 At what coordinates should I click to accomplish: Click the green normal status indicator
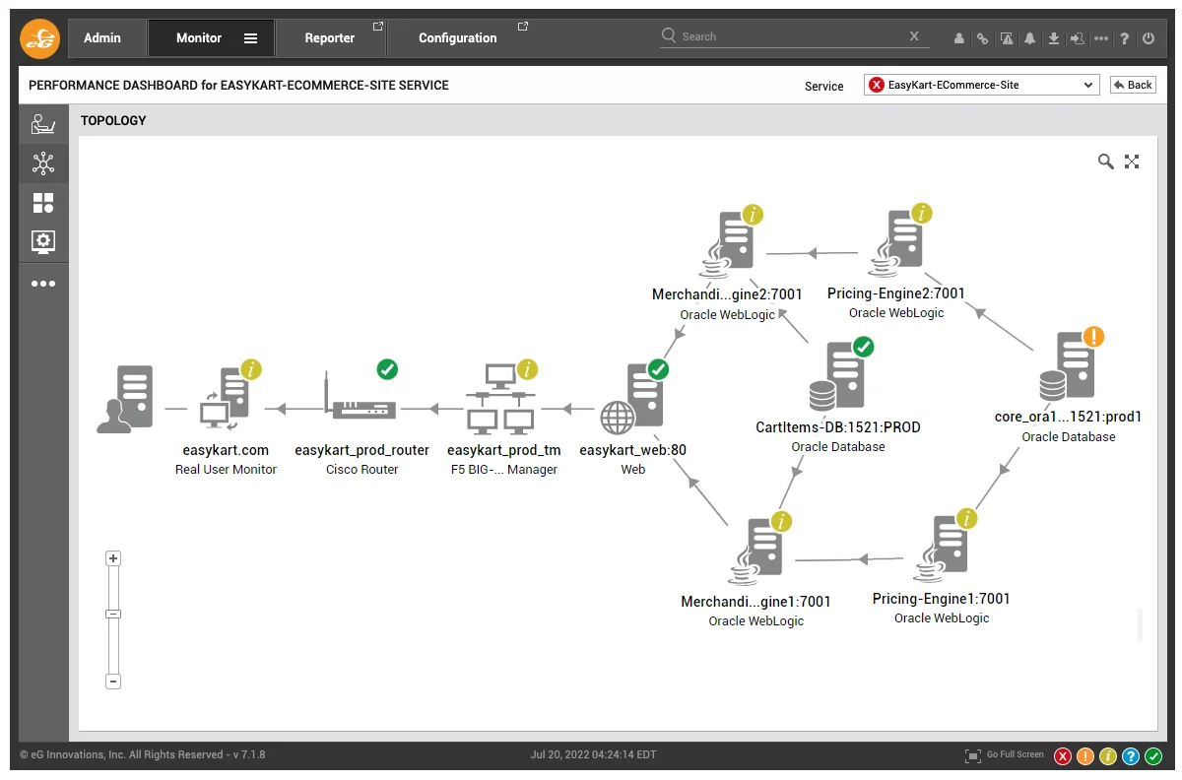(x=1153, y=756)
